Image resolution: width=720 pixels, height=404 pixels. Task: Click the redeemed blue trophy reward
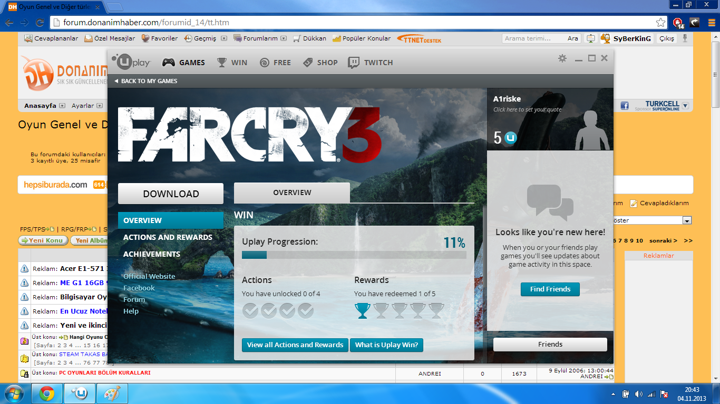[x=363, y=311]
